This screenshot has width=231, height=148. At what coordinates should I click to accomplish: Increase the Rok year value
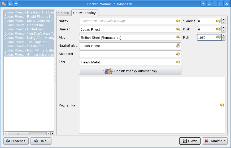pyautogui.click(x=224, y=36)
